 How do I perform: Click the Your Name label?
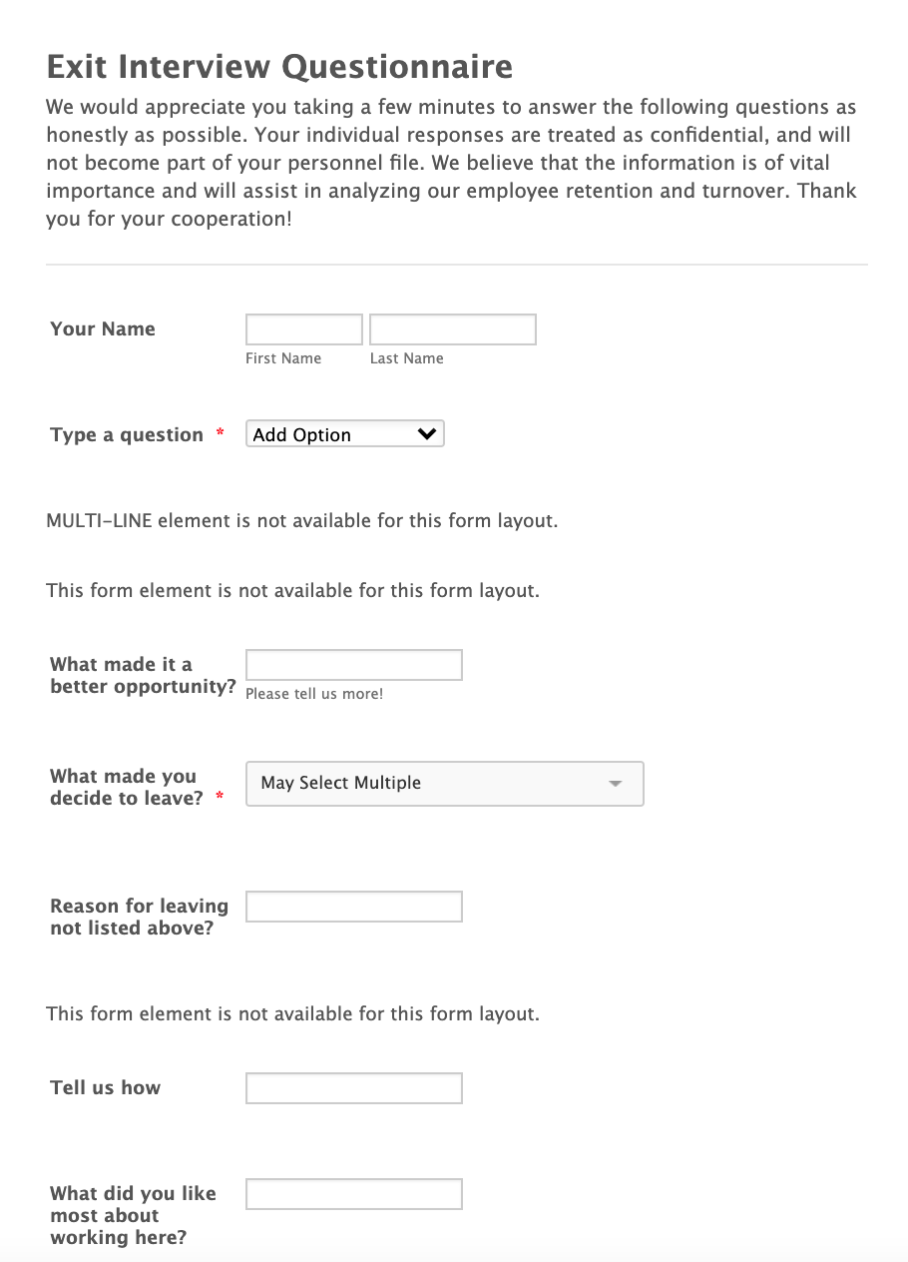(103, 329)
